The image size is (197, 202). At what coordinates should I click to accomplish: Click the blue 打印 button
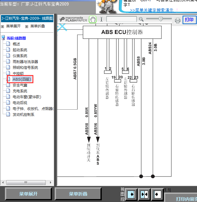(x=189, y=20)
